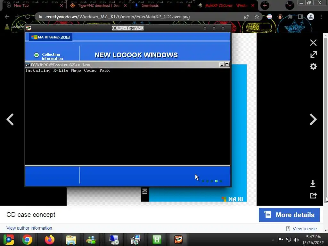The image size is (328, 246).
Task: Open the remote desktop monitor taskbar icon
Action: [114, 240]
